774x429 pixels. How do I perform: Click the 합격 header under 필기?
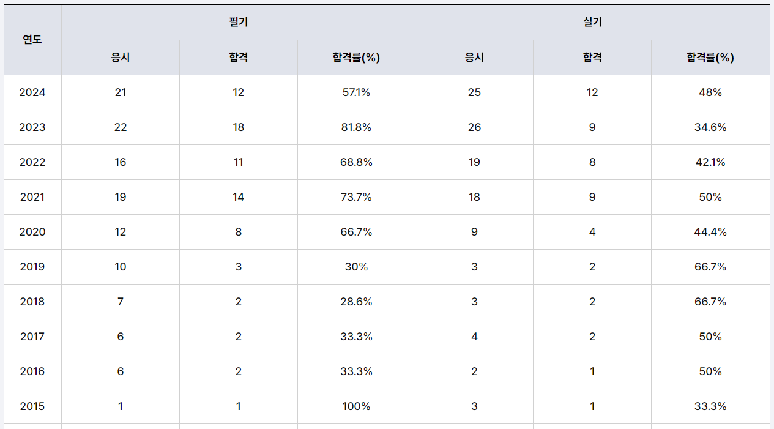238,58
